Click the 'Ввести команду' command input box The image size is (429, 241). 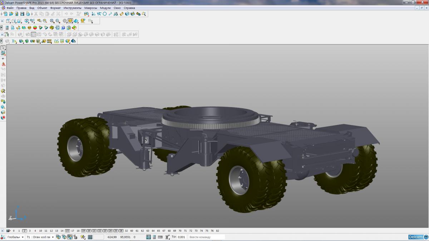[x=207, y=237]
